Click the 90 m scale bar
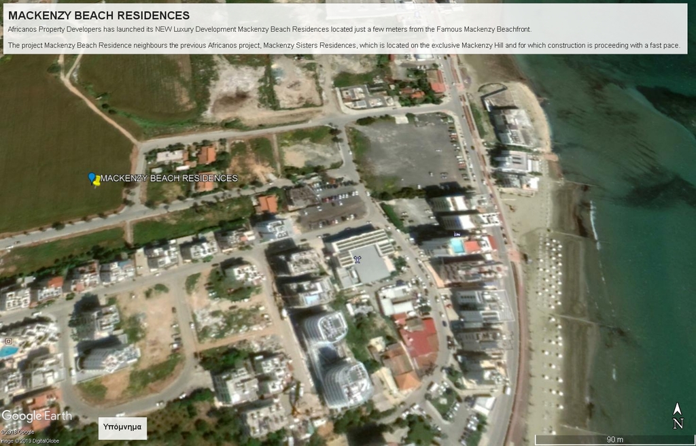The image size is (696, 446). (614, 439)
